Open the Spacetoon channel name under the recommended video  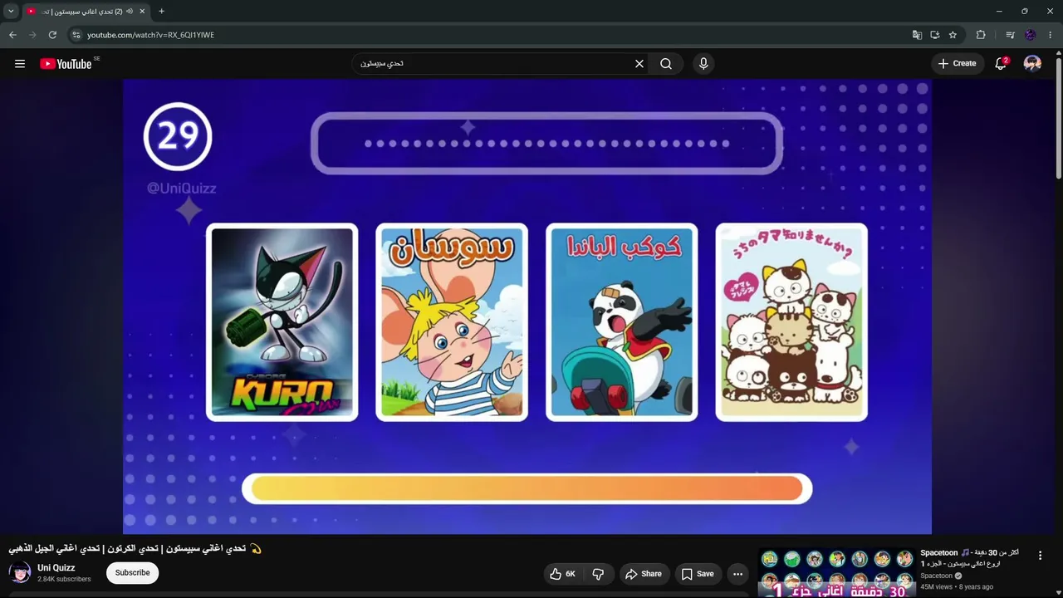pos(937,576)
